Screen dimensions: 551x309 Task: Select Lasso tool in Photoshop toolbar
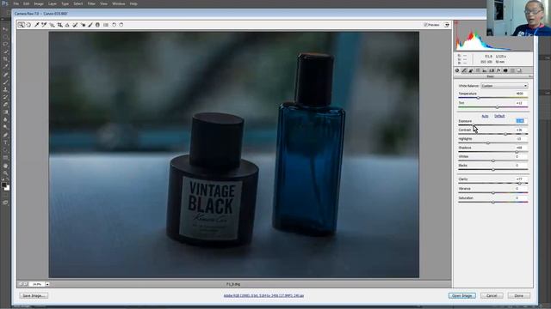click(5, 44)
